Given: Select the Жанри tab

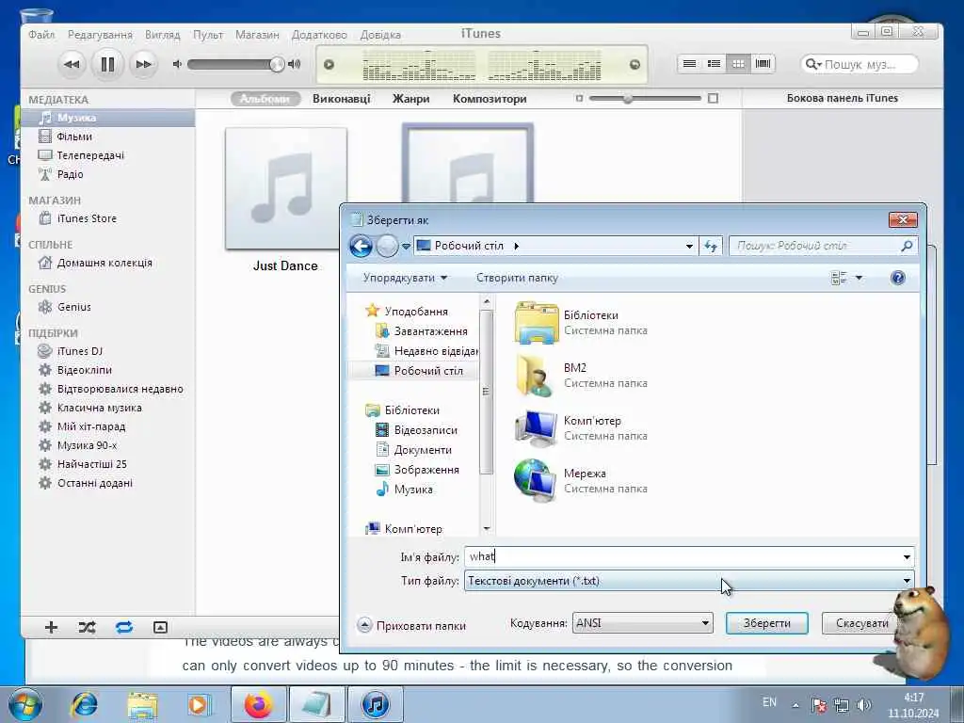Looking at the screenshot, I should click(x=411, y=98).
